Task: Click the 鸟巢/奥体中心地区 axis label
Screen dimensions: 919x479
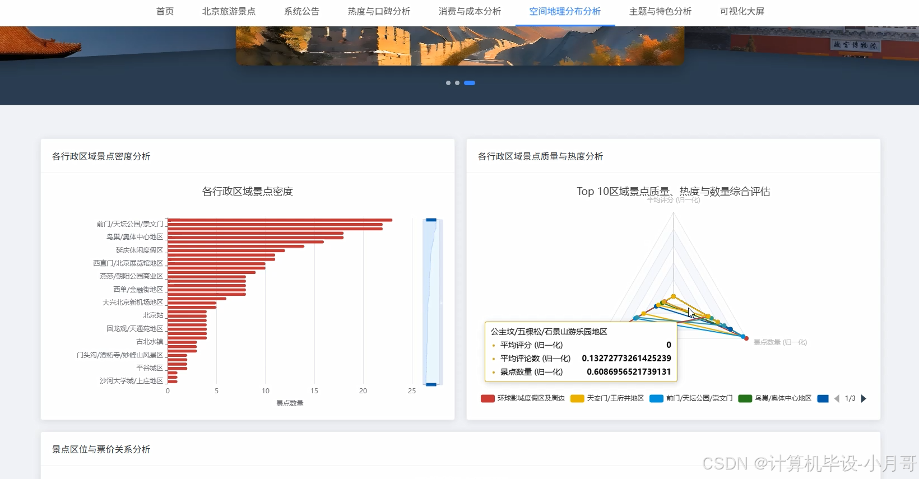Action: (135, 236)
